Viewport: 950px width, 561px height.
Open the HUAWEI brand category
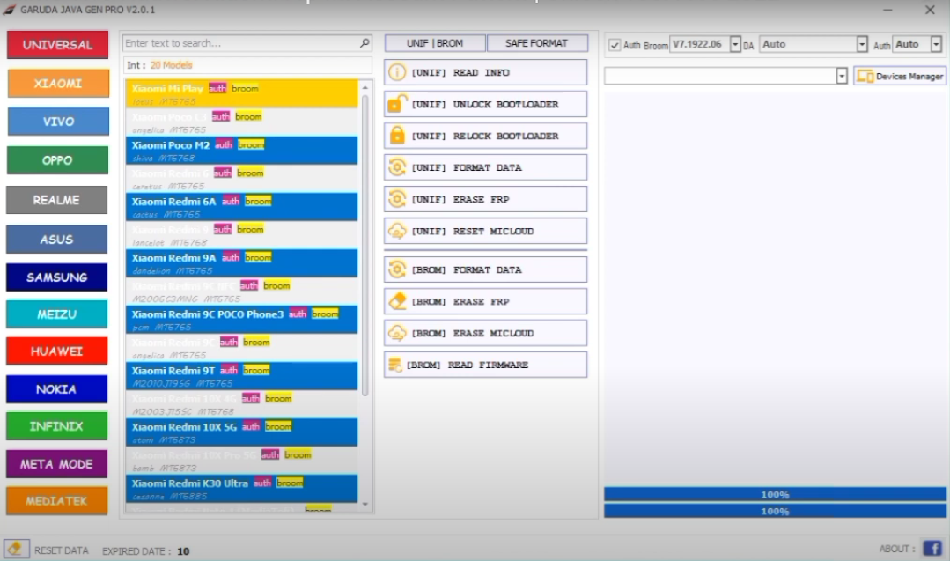57,351
